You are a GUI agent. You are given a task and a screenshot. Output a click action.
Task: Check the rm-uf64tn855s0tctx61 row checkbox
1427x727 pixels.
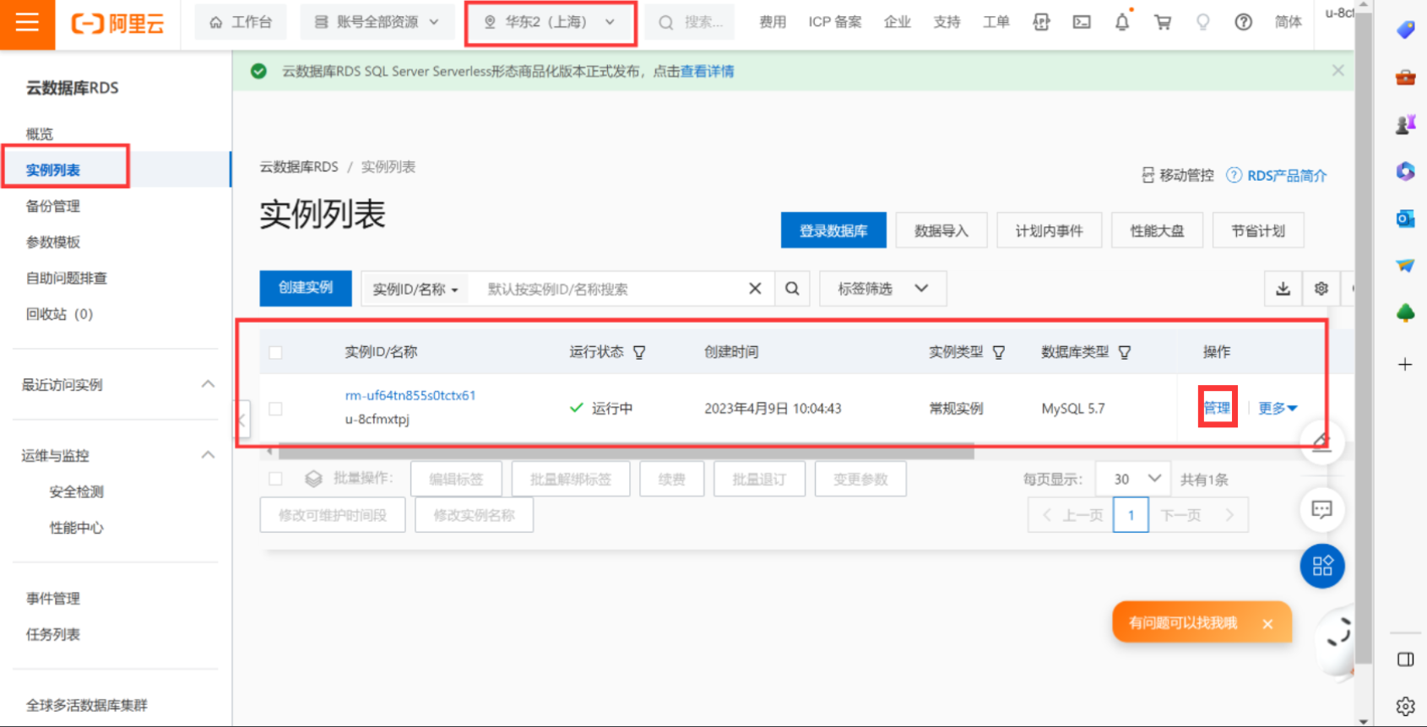click(275, 409)
